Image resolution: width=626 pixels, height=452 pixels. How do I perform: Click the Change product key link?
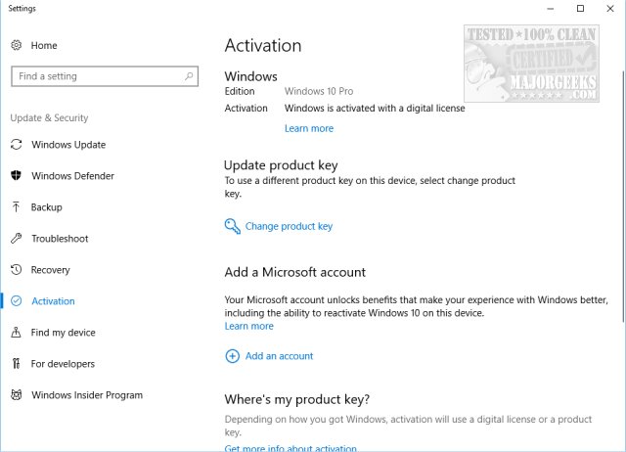289,226
